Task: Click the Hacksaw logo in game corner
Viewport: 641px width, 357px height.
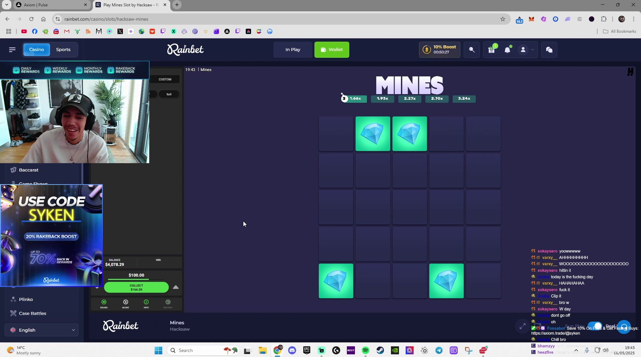Action: click(x=630, y=72)
